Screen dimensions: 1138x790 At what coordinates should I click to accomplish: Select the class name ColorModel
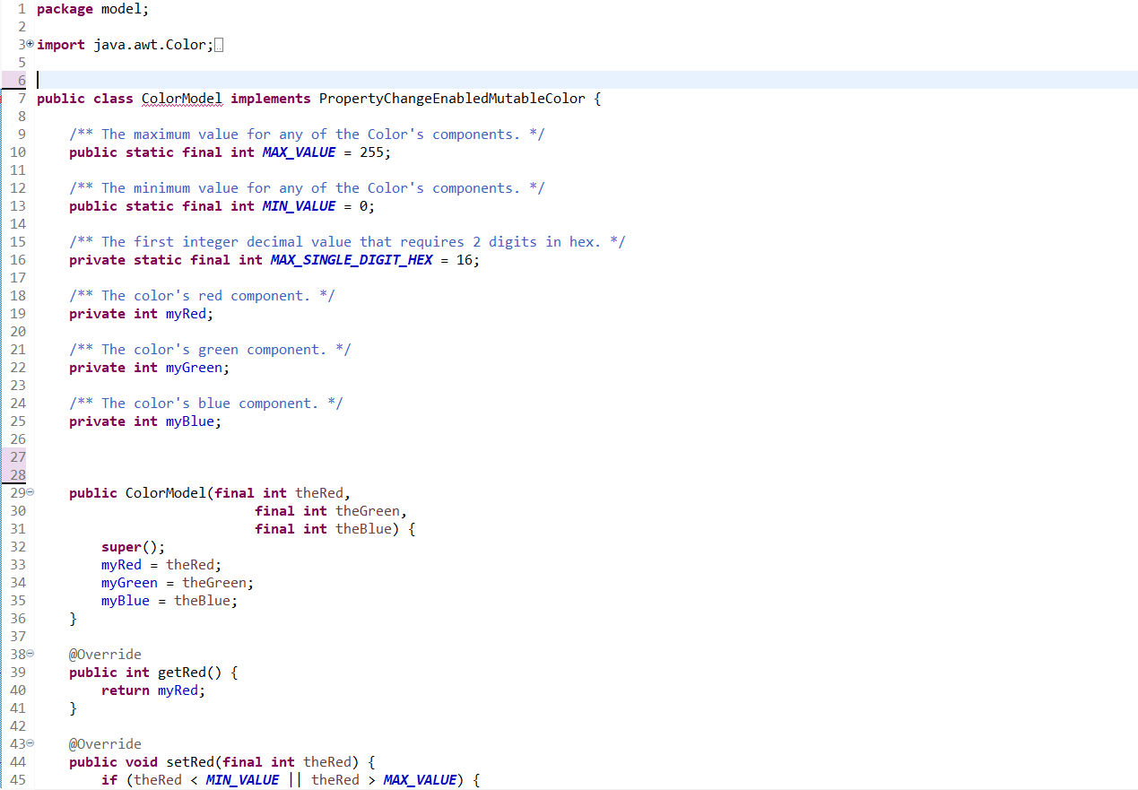click(182, 98)
